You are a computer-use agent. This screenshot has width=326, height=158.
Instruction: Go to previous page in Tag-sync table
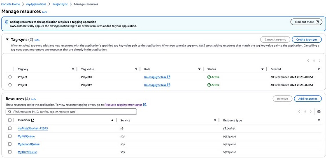pos(308,61)
